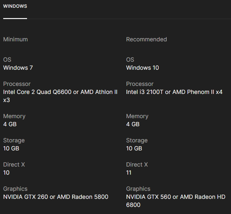231x214 pixels.
Task: Click the Processor label under Recommended
Action: pos(140,84)
